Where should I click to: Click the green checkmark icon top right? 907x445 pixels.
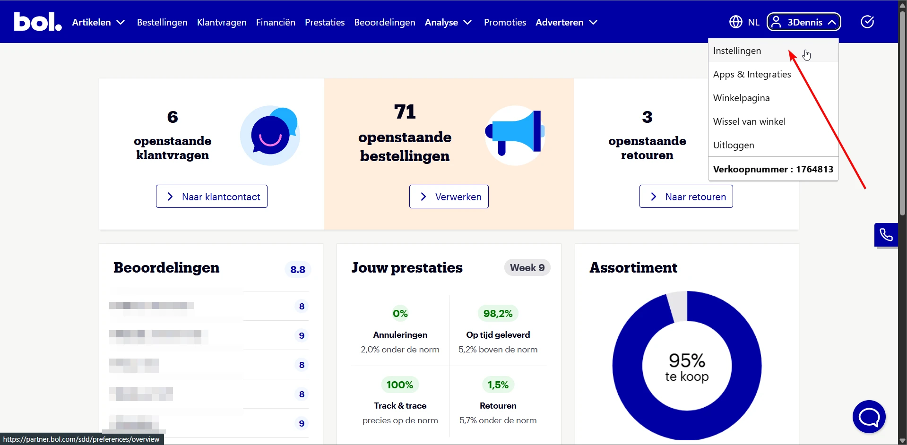(x=867, y=22)
